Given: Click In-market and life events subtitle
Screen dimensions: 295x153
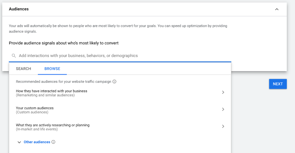Looking at the screenshot, I should click(x=37, y=129).
